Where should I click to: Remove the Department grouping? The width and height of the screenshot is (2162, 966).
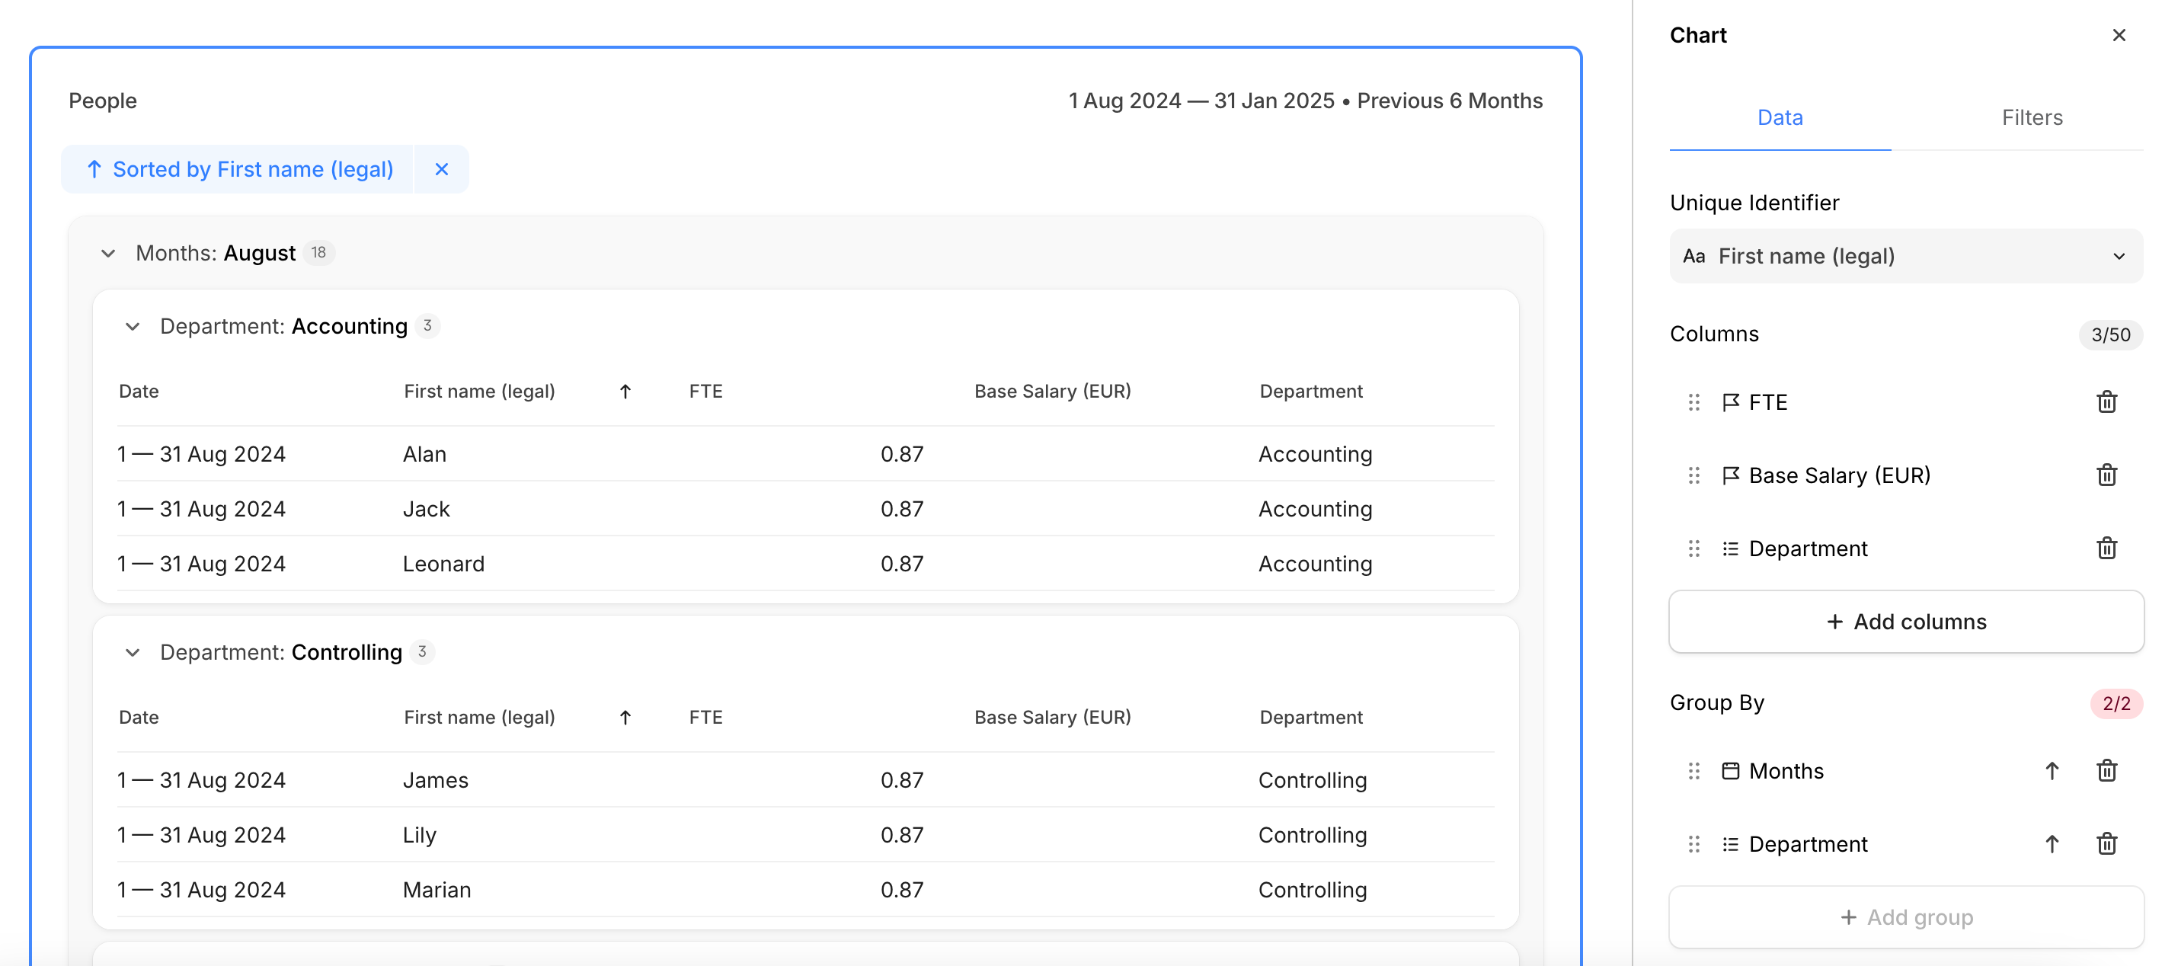(2106, 843)
